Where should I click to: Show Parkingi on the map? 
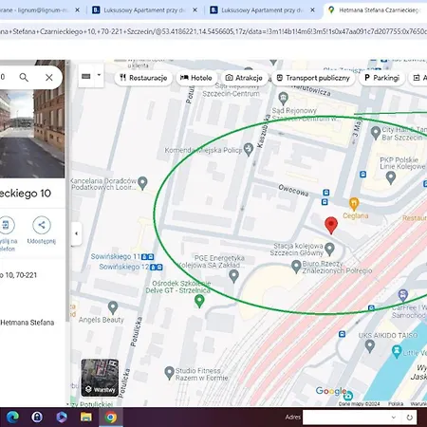[x=381, y=78]
